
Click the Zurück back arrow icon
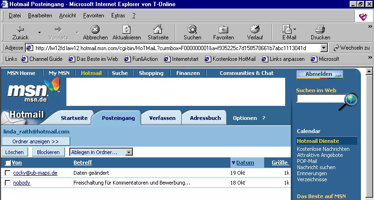[x=20, y=30]
